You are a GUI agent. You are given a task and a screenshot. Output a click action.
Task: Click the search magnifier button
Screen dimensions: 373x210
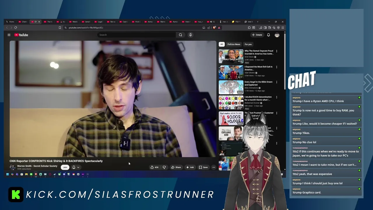coord(180,35)
